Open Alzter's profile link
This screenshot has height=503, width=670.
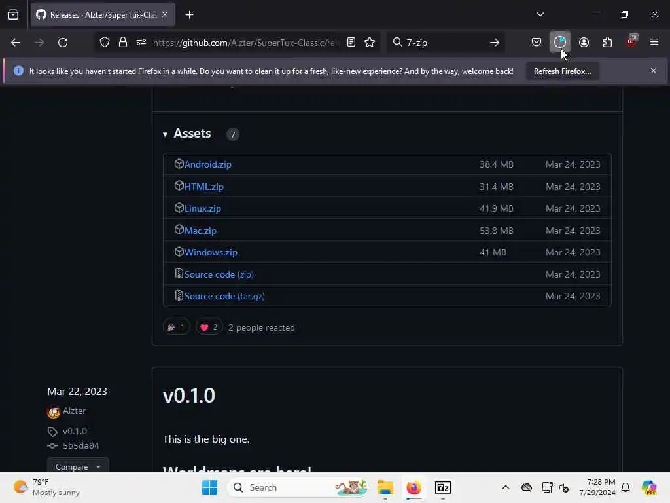75,411
